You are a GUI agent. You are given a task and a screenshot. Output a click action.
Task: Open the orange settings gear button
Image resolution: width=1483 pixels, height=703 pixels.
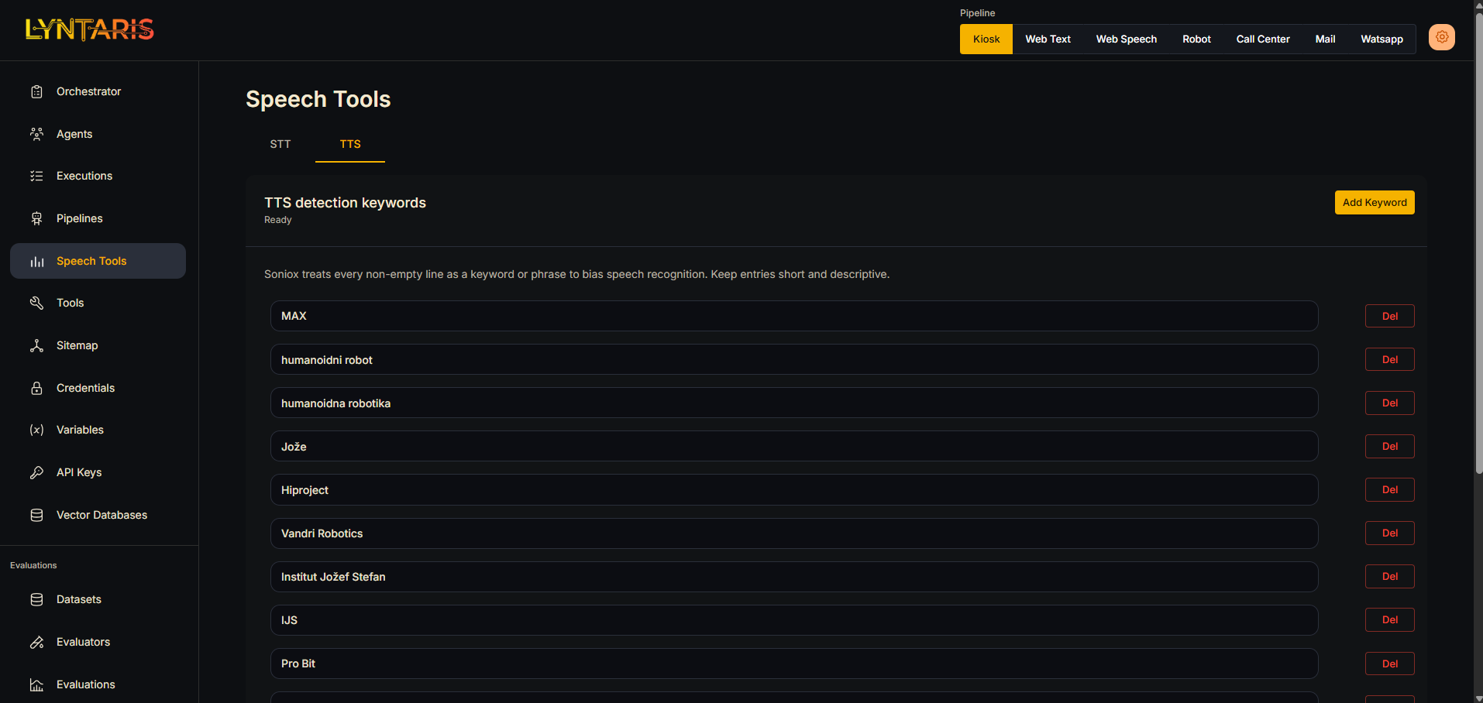[x=1441, y=37]
